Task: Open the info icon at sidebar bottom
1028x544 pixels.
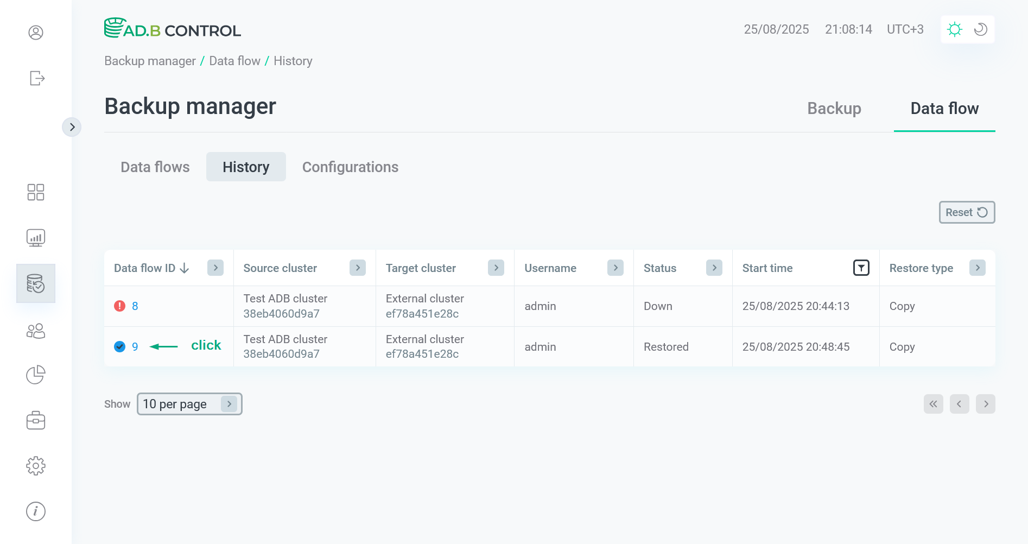Action: point(36,511)
